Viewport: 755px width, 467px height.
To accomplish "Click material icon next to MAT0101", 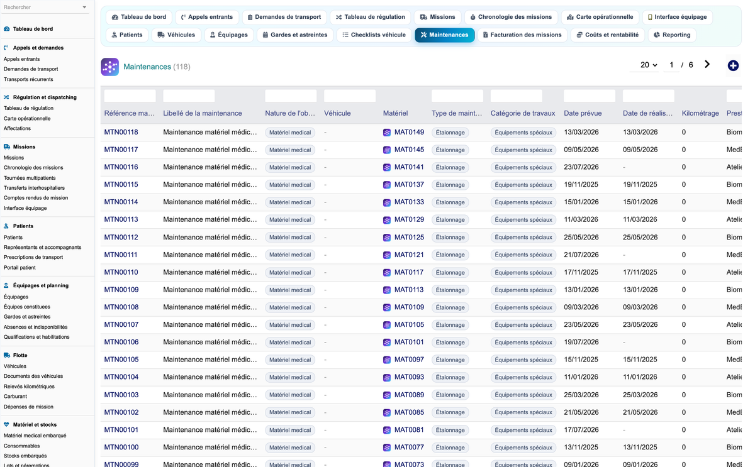I will pyautogui.click(x=387, y=343).
